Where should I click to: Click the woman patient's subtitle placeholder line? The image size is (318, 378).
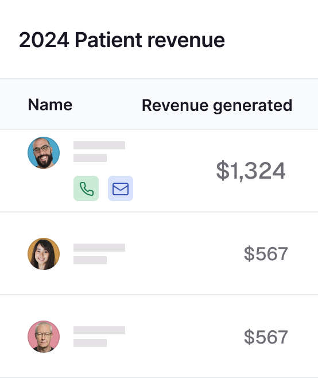(x=90, y=260)
